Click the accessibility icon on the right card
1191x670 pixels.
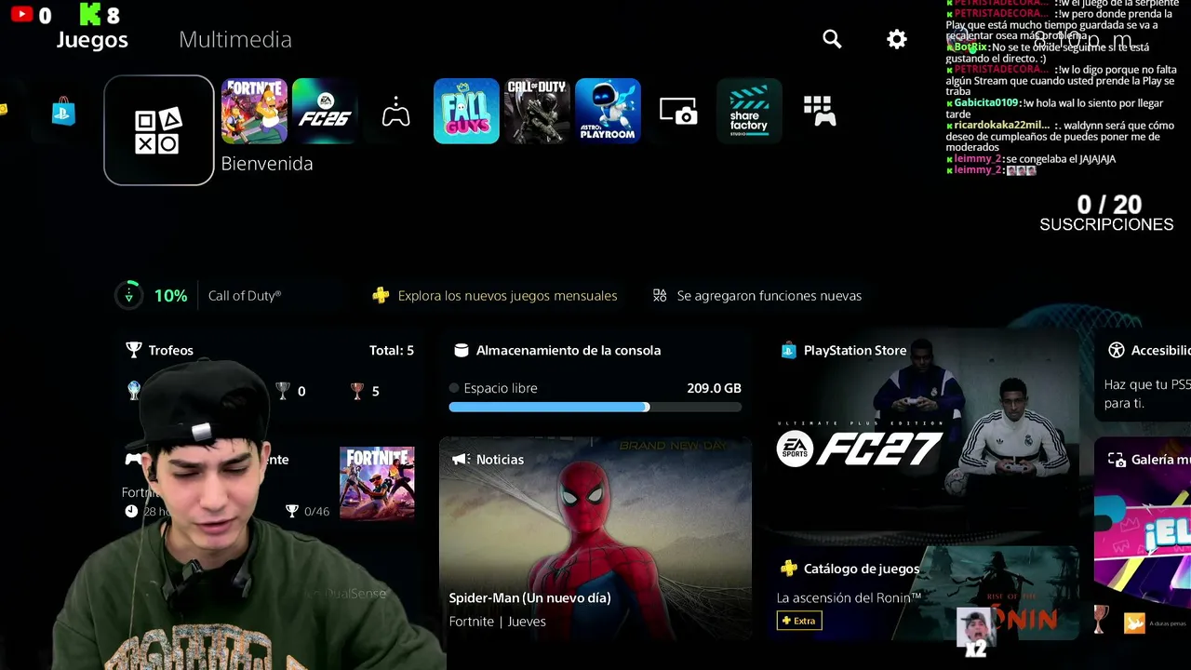[1117, 350]
